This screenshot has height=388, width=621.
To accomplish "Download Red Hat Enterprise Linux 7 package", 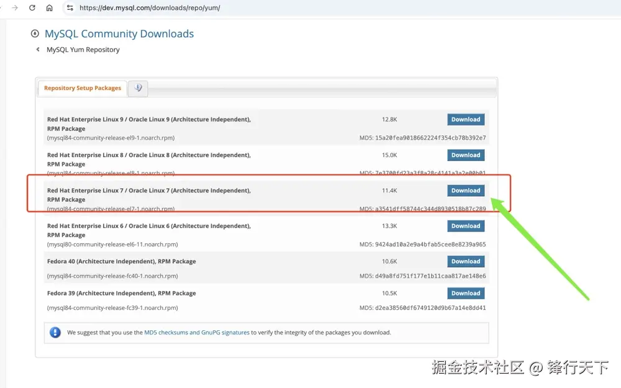I will pyautogui.click(x=466, y=191).
